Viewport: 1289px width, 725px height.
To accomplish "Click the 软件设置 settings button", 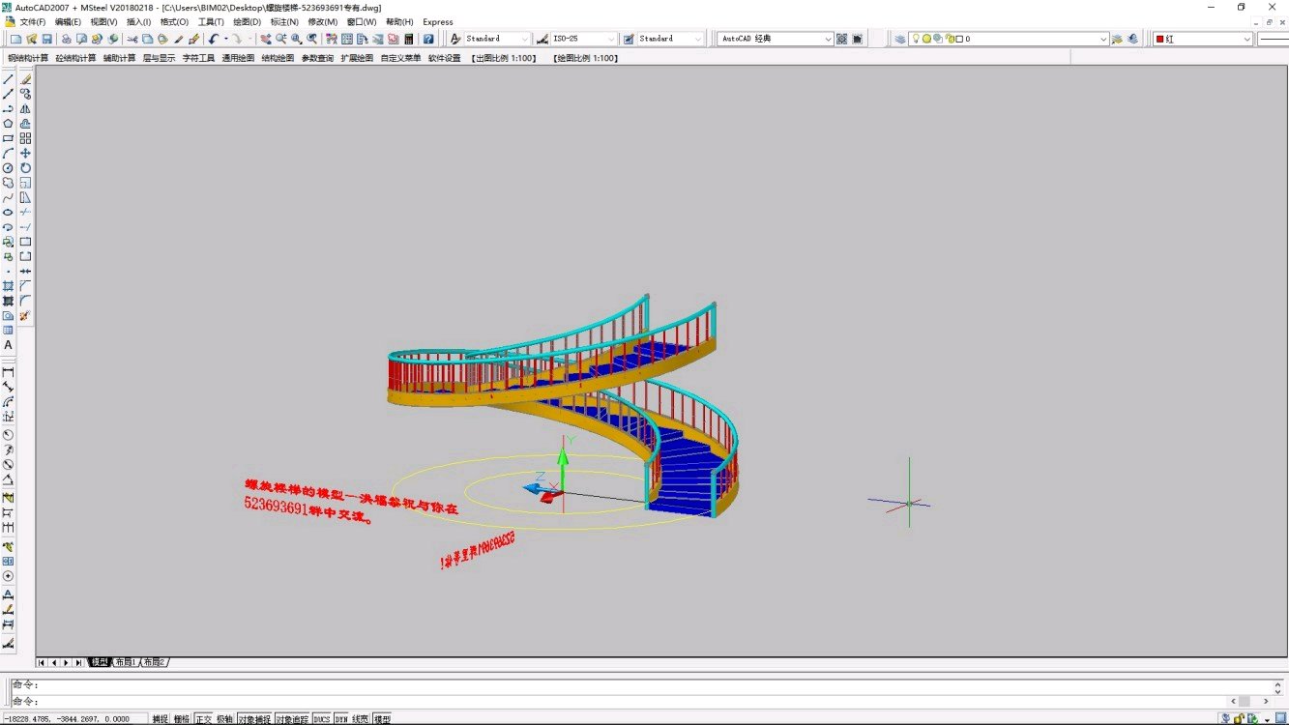I will tap(444, 58).
